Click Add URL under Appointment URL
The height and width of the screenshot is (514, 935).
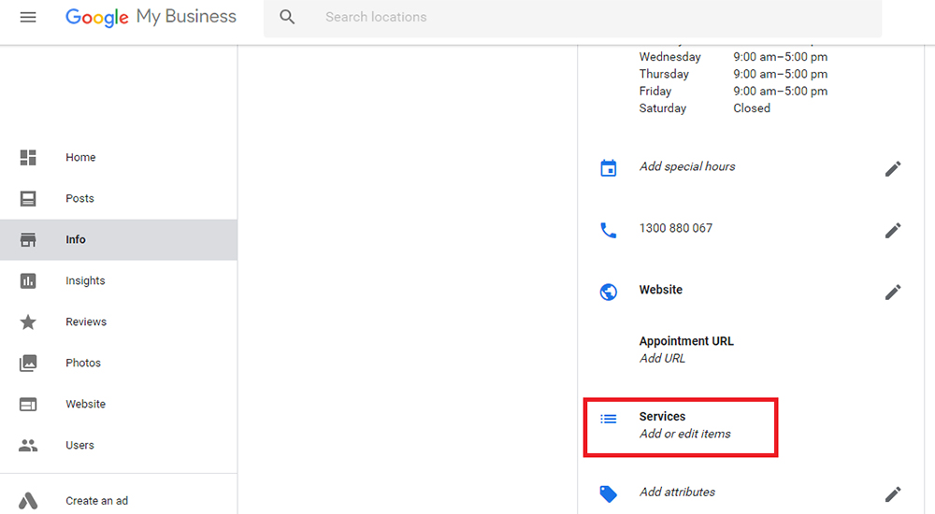click(662, 358)
